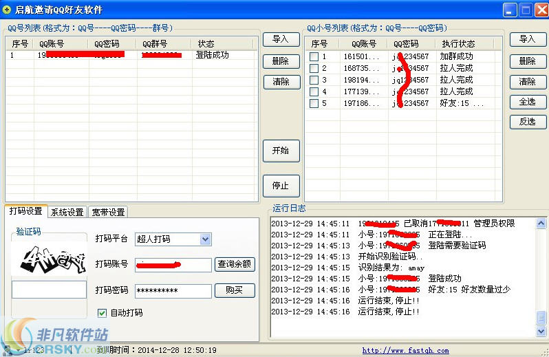Switch to the 打码设置 tab

point(26,211)
